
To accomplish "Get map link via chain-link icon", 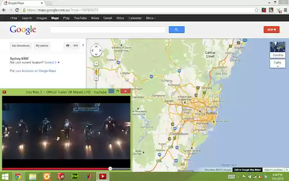I will (75, 45).
